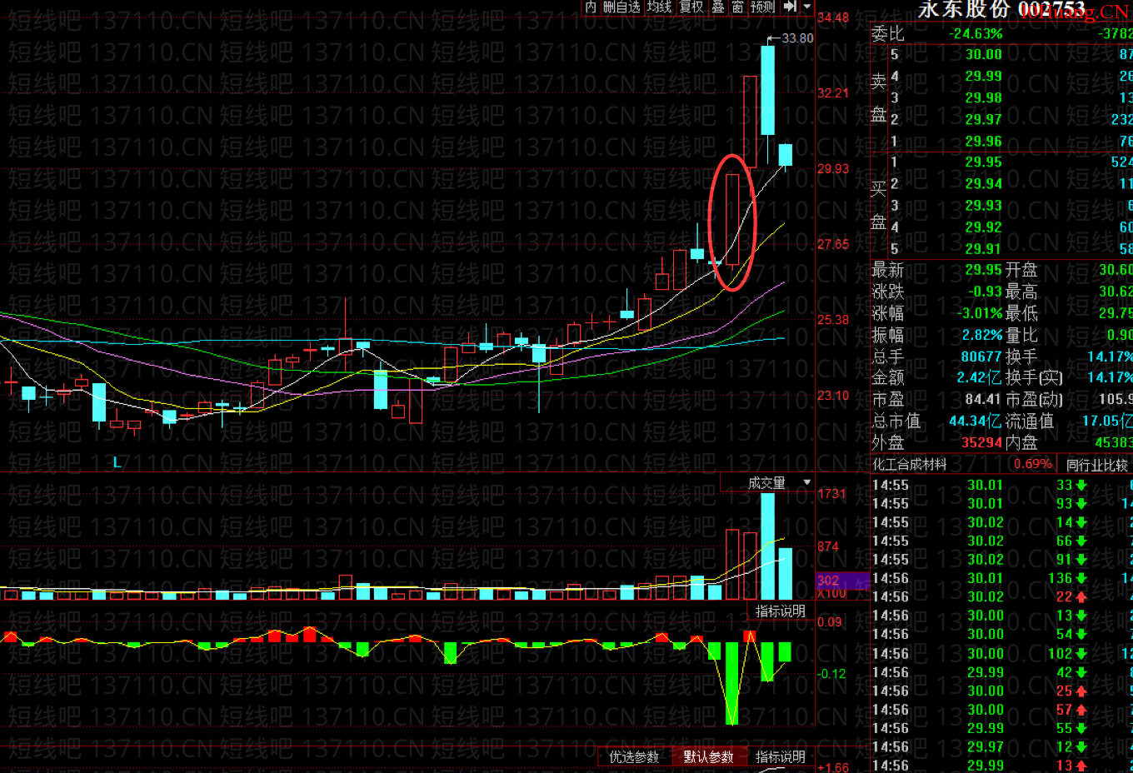The height and width of the screenshot is (773, 1133).
Task: Select the buy level 5 price 29.91
Action: [984, 248]
